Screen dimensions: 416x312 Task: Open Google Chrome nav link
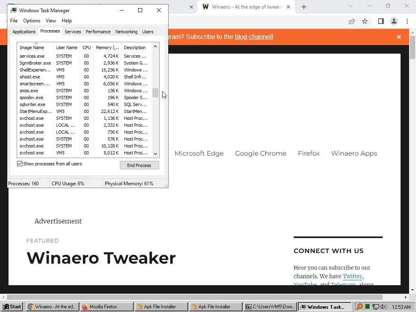click(x=260, y=153)
